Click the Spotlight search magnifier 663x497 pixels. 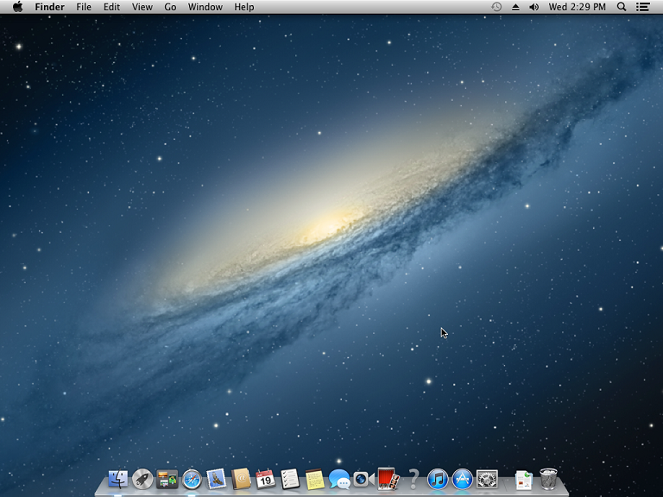click(x=622, y=7)
